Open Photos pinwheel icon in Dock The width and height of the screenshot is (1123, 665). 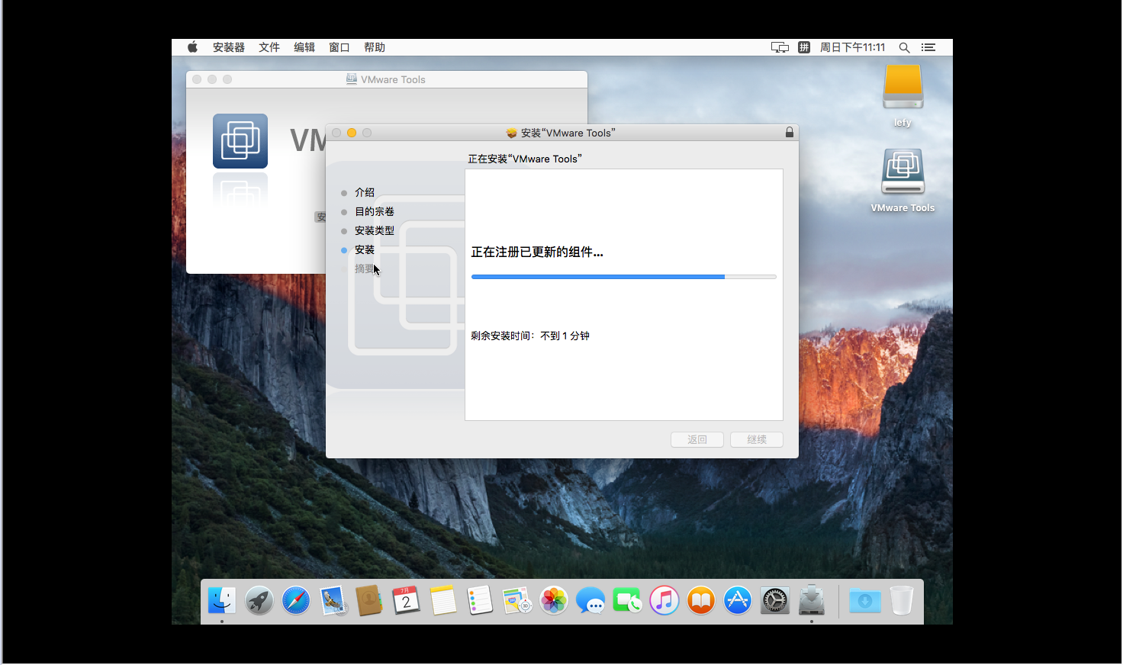tap(554, 601)
